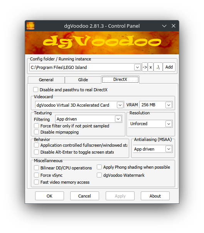Viewport: 204px width, 233px height.
Task: Switch to the General tab
Action: 46,80
